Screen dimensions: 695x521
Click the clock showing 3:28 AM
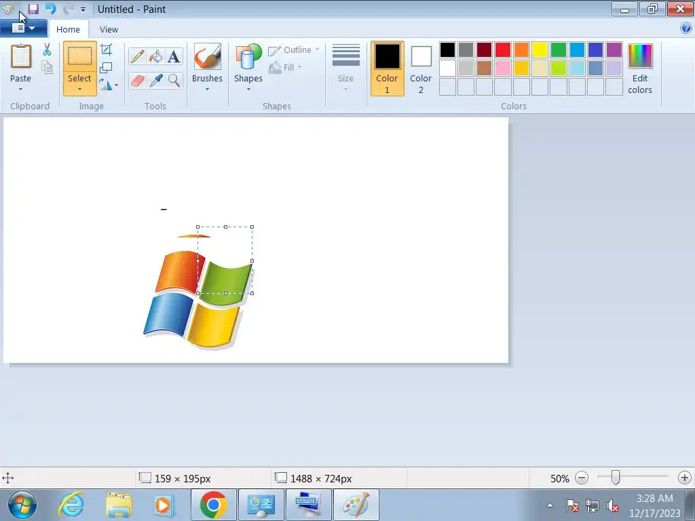point(655,499)
